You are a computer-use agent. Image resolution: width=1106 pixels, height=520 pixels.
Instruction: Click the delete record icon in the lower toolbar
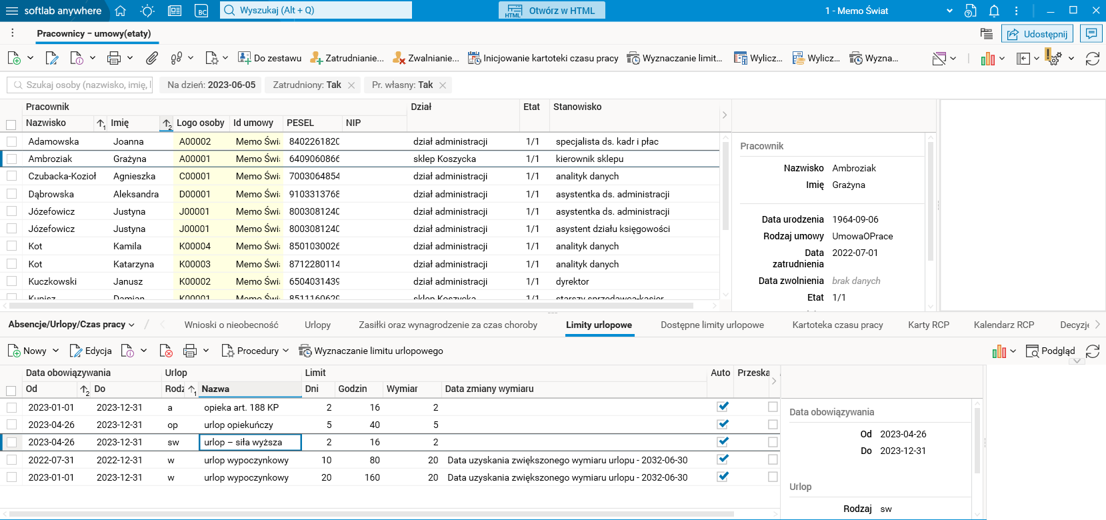coord(167,351)
